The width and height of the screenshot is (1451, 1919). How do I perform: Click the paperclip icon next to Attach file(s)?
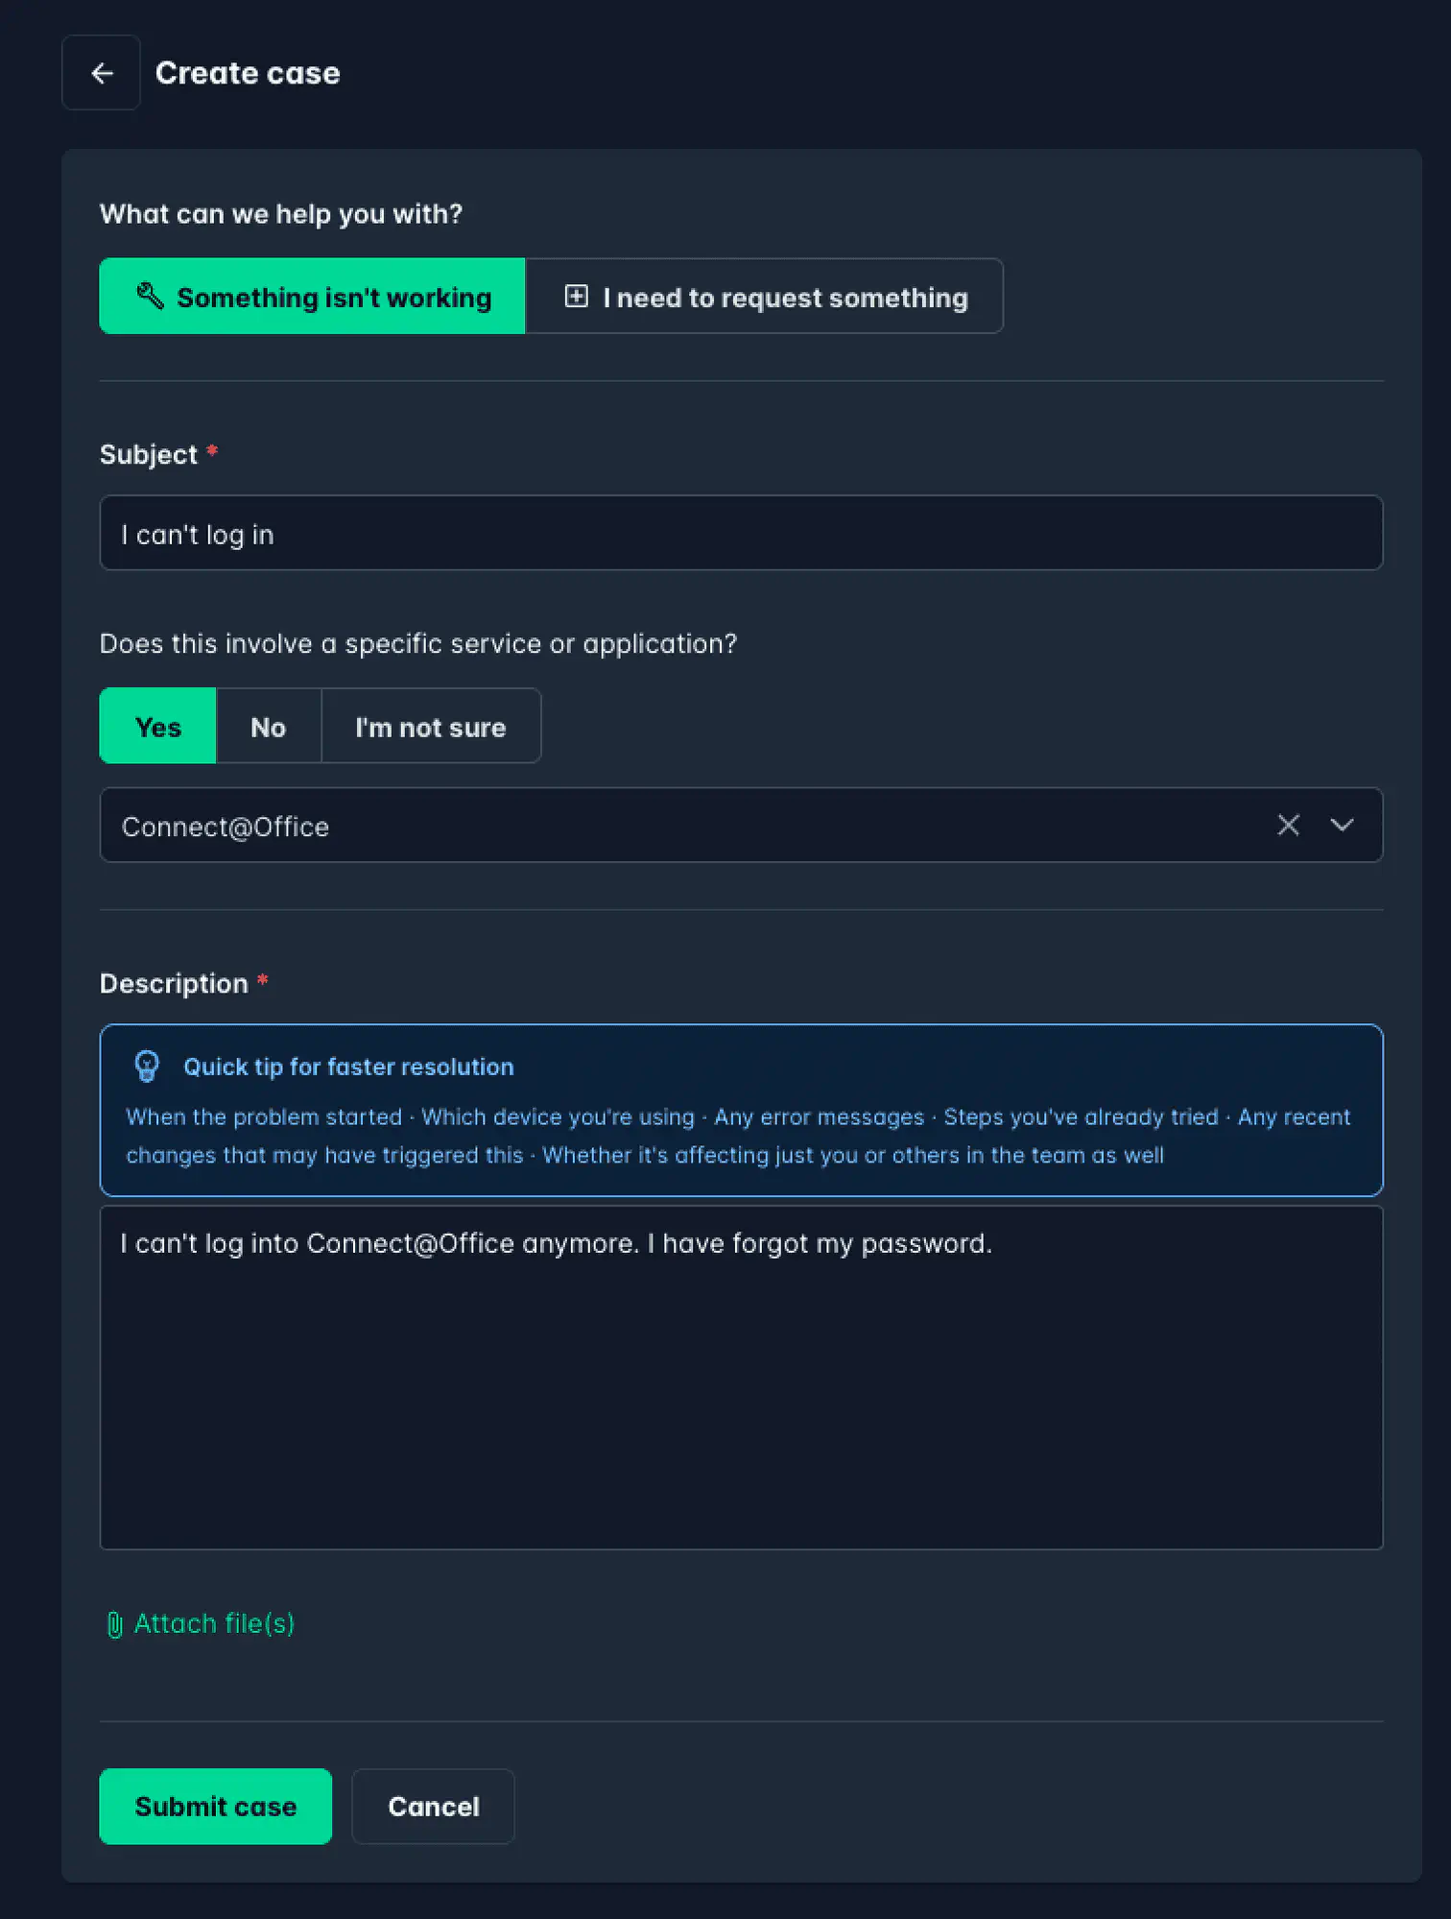(x=114, y=1621)
